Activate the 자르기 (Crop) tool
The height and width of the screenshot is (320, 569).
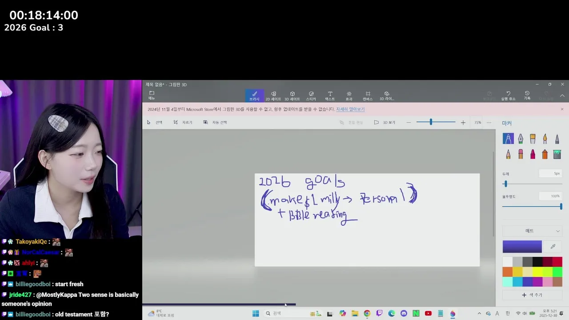point(183,122)
